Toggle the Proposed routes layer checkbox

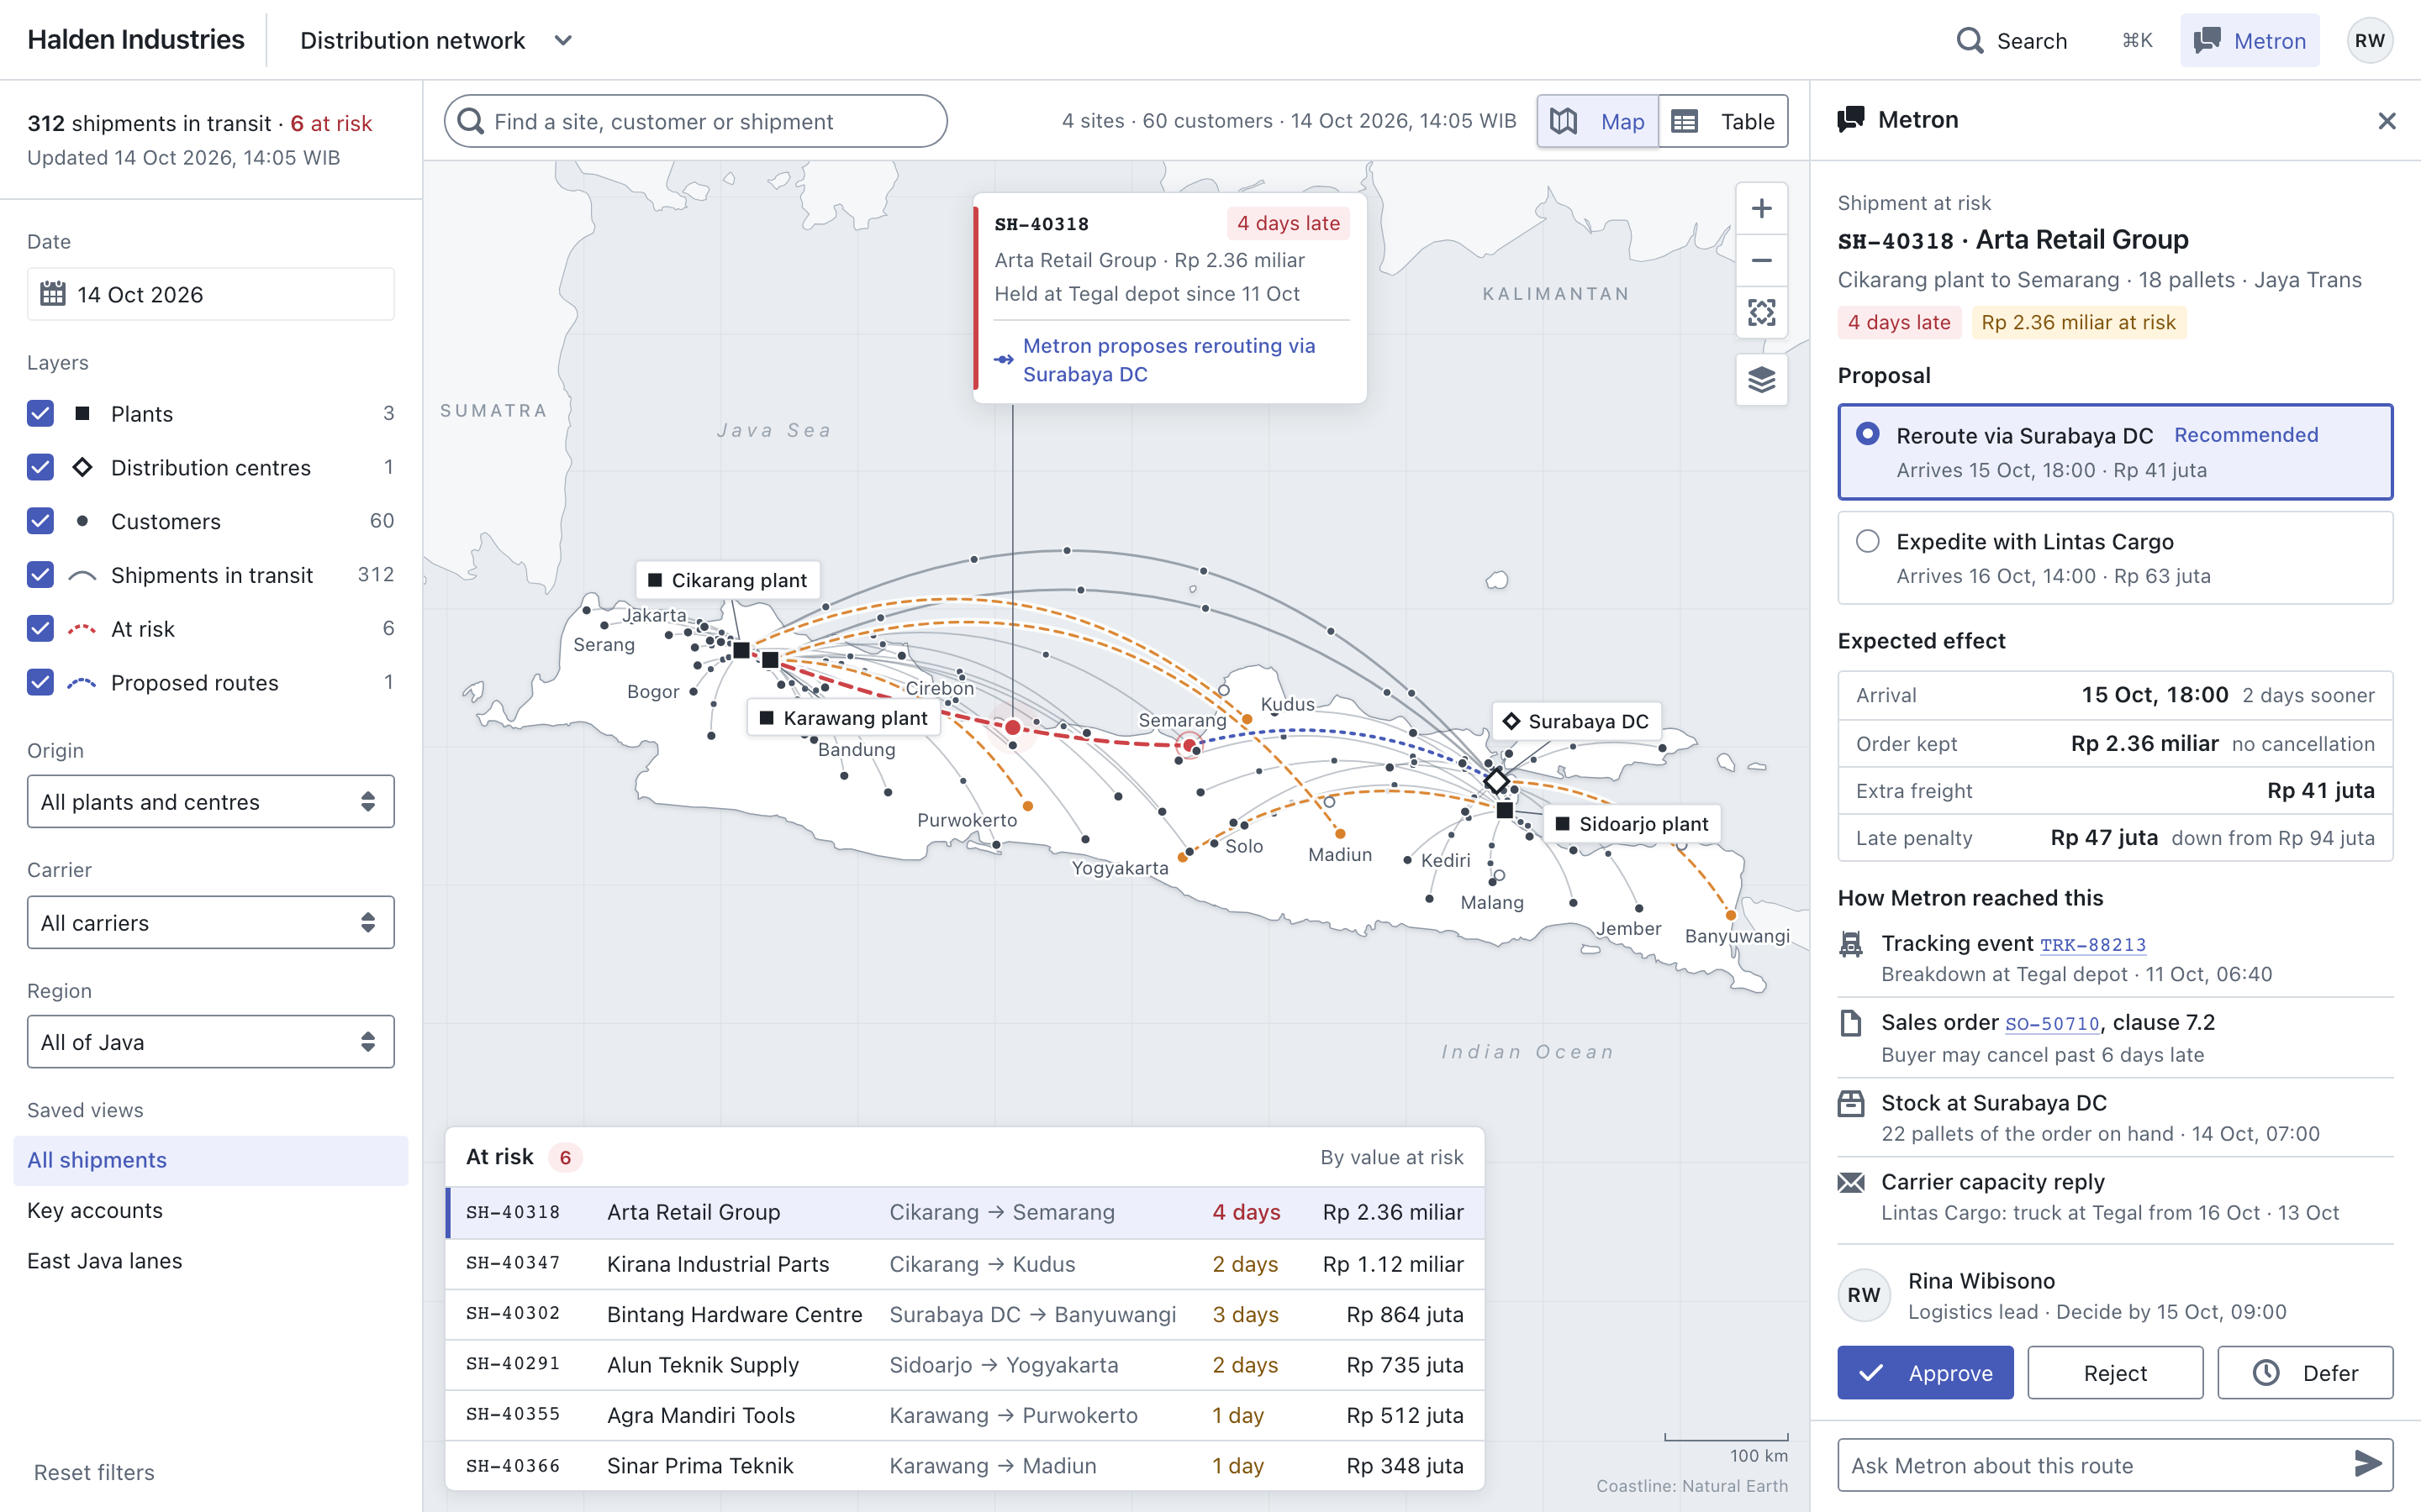tap(40, 682)
